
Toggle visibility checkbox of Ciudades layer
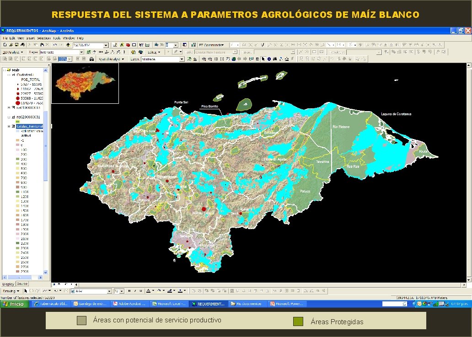tap(13, 75)
